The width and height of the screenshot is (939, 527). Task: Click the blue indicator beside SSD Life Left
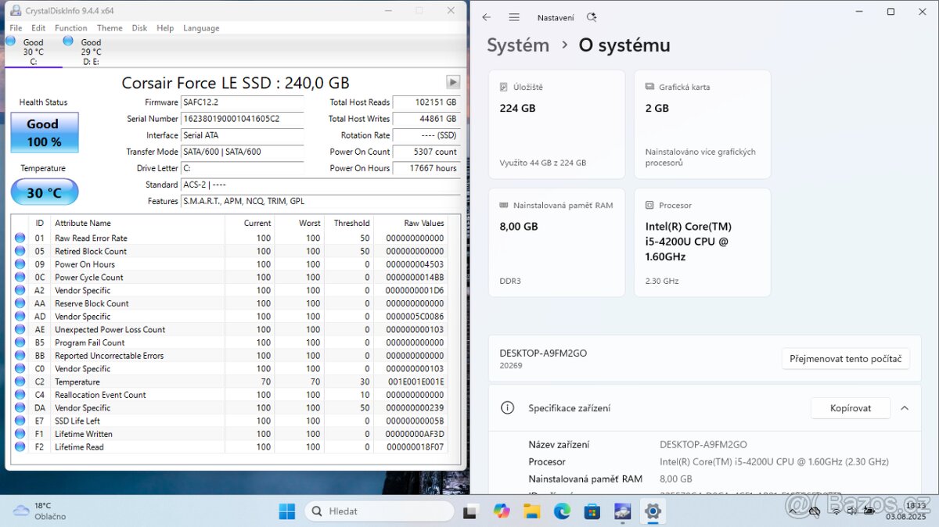click(x=20, y=421)
